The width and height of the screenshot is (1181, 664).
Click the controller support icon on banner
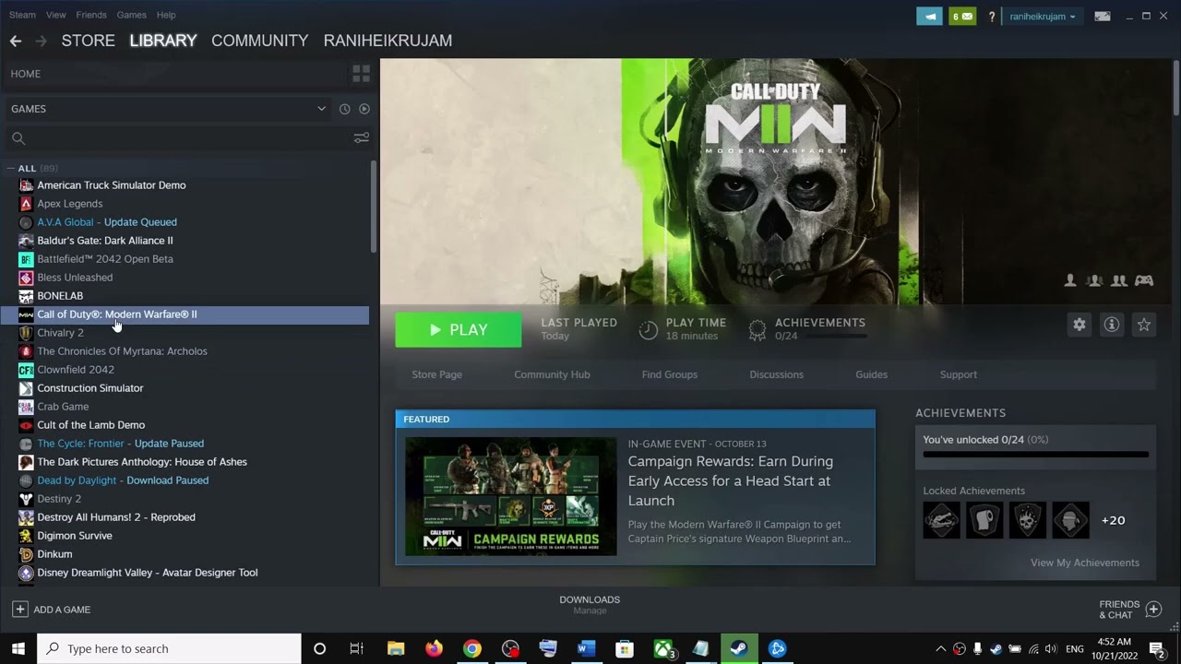[x=1144, y=280]
